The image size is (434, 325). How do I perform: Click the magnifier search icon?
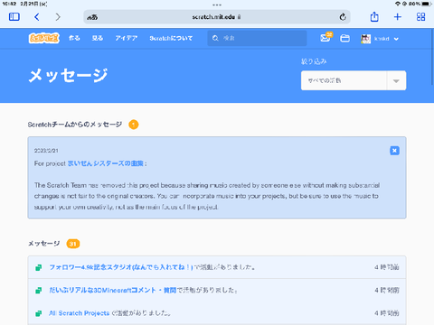[215, 38]
